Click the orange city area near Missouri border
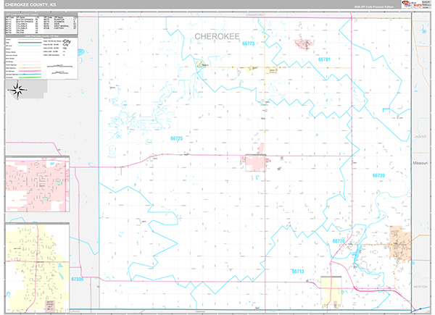 399,244
